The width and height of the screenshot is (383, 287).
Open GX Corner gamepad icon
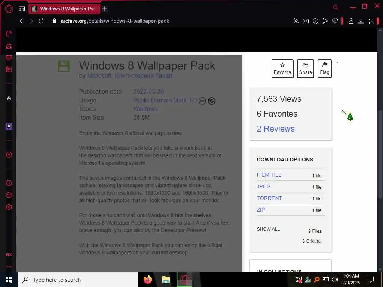(21, 9)
